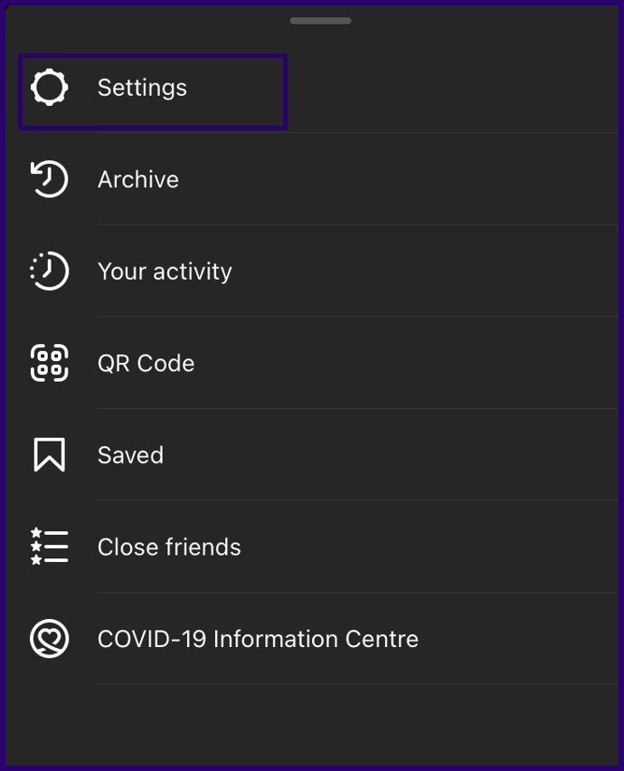The width and height of the screenshot is (624, 771).
Task: Tap the sheet grabber handle bar
Action: tap(320, 21)
